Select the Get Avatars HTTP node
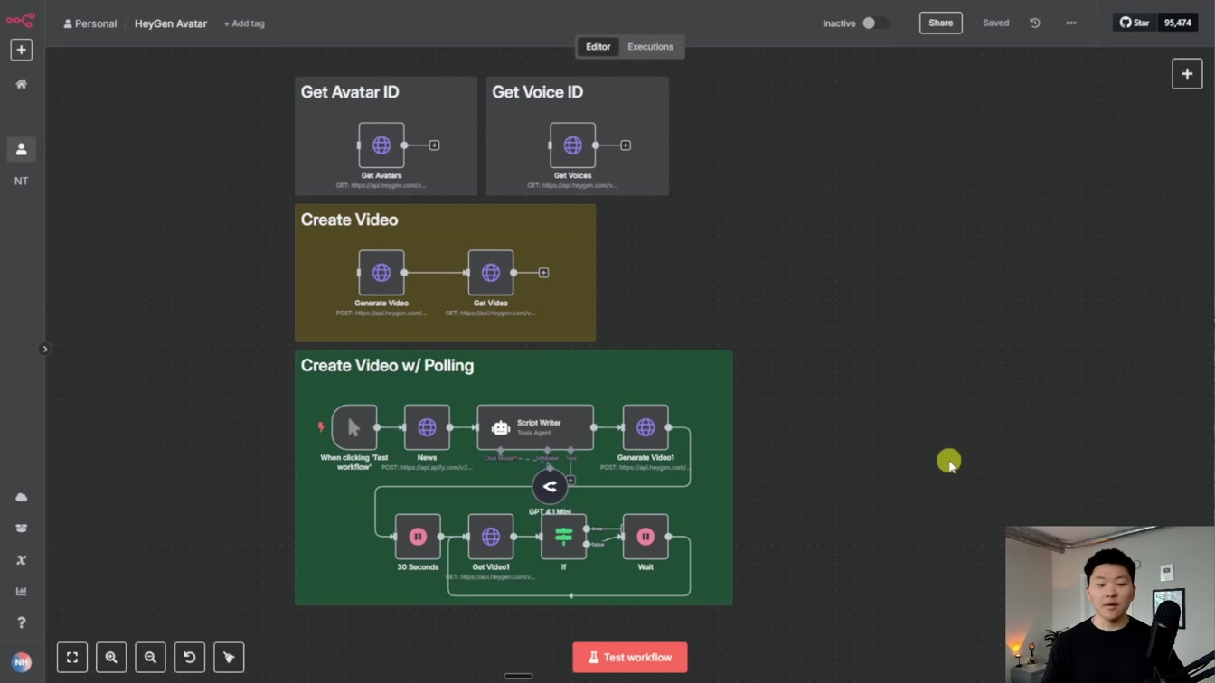 pyautogui.click(x=381, y=145)
